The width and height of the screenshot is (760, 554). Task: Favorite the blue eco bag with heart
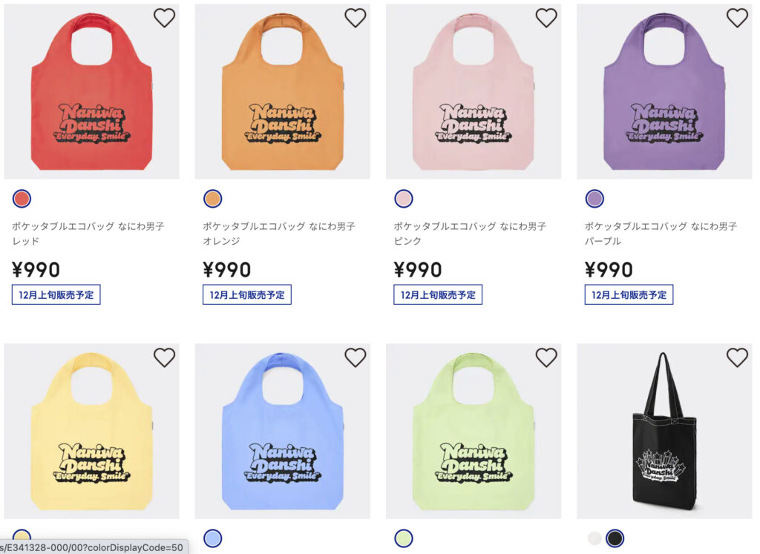click(356, 357)
